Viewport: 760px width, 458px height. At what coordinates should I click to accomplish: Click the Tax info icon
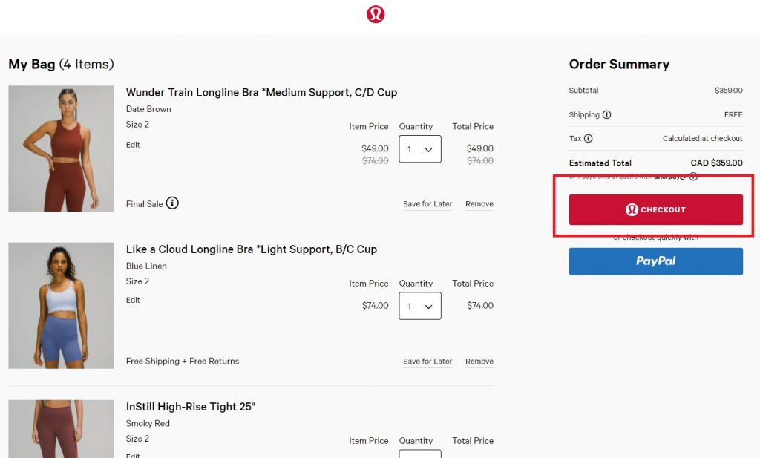click(x=588, y=139)
